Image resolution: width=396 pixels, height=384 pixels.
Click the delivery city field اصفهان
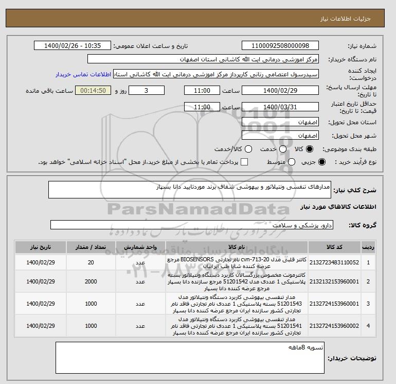280,136
